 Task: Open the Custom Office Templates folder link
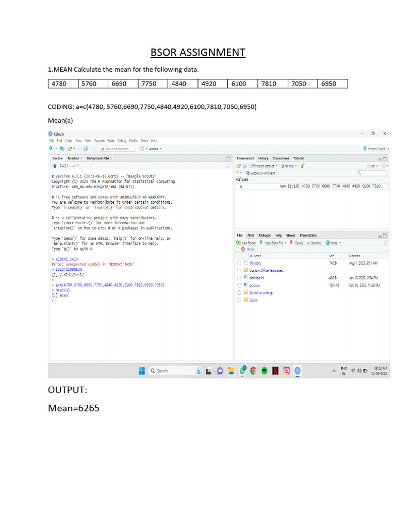pos(266,270)
